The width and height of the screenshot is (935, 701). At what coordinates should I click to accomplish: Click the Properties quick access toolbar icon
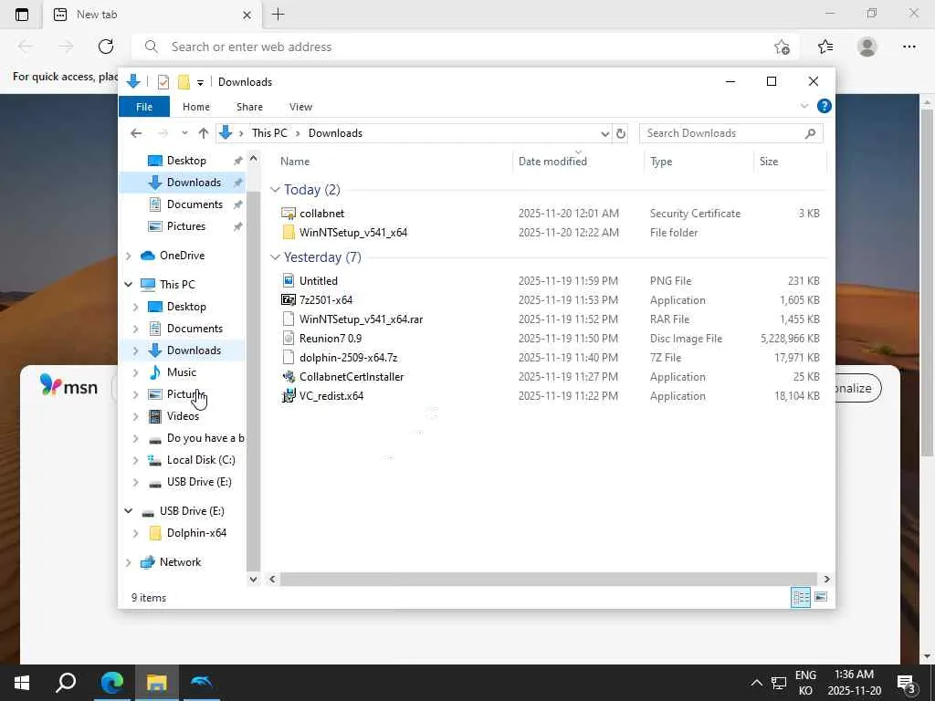[163, 82]
